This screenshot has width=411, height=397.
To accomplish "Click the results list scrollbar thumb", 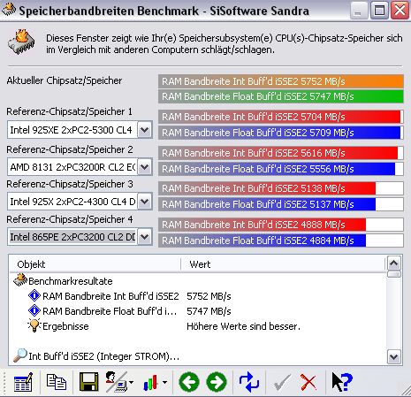I will click(x=394, y=275).
